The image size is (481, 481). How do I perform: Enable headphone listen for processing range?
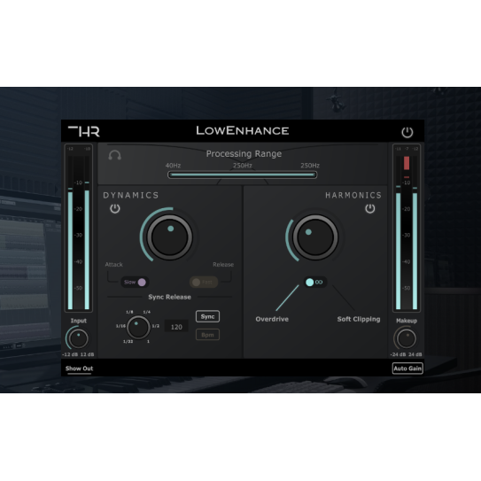coord(115,155)
